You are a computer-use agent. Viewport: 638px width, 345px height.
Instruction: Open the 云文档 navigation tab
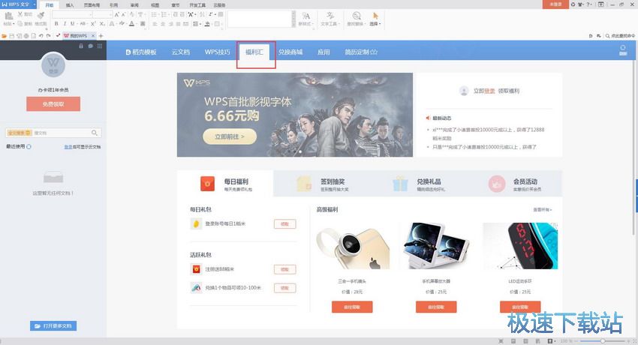(181, 52)
